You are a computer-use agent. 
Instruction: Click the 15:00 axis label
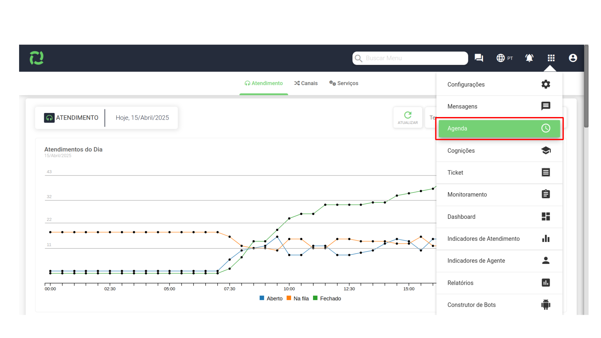409,289
